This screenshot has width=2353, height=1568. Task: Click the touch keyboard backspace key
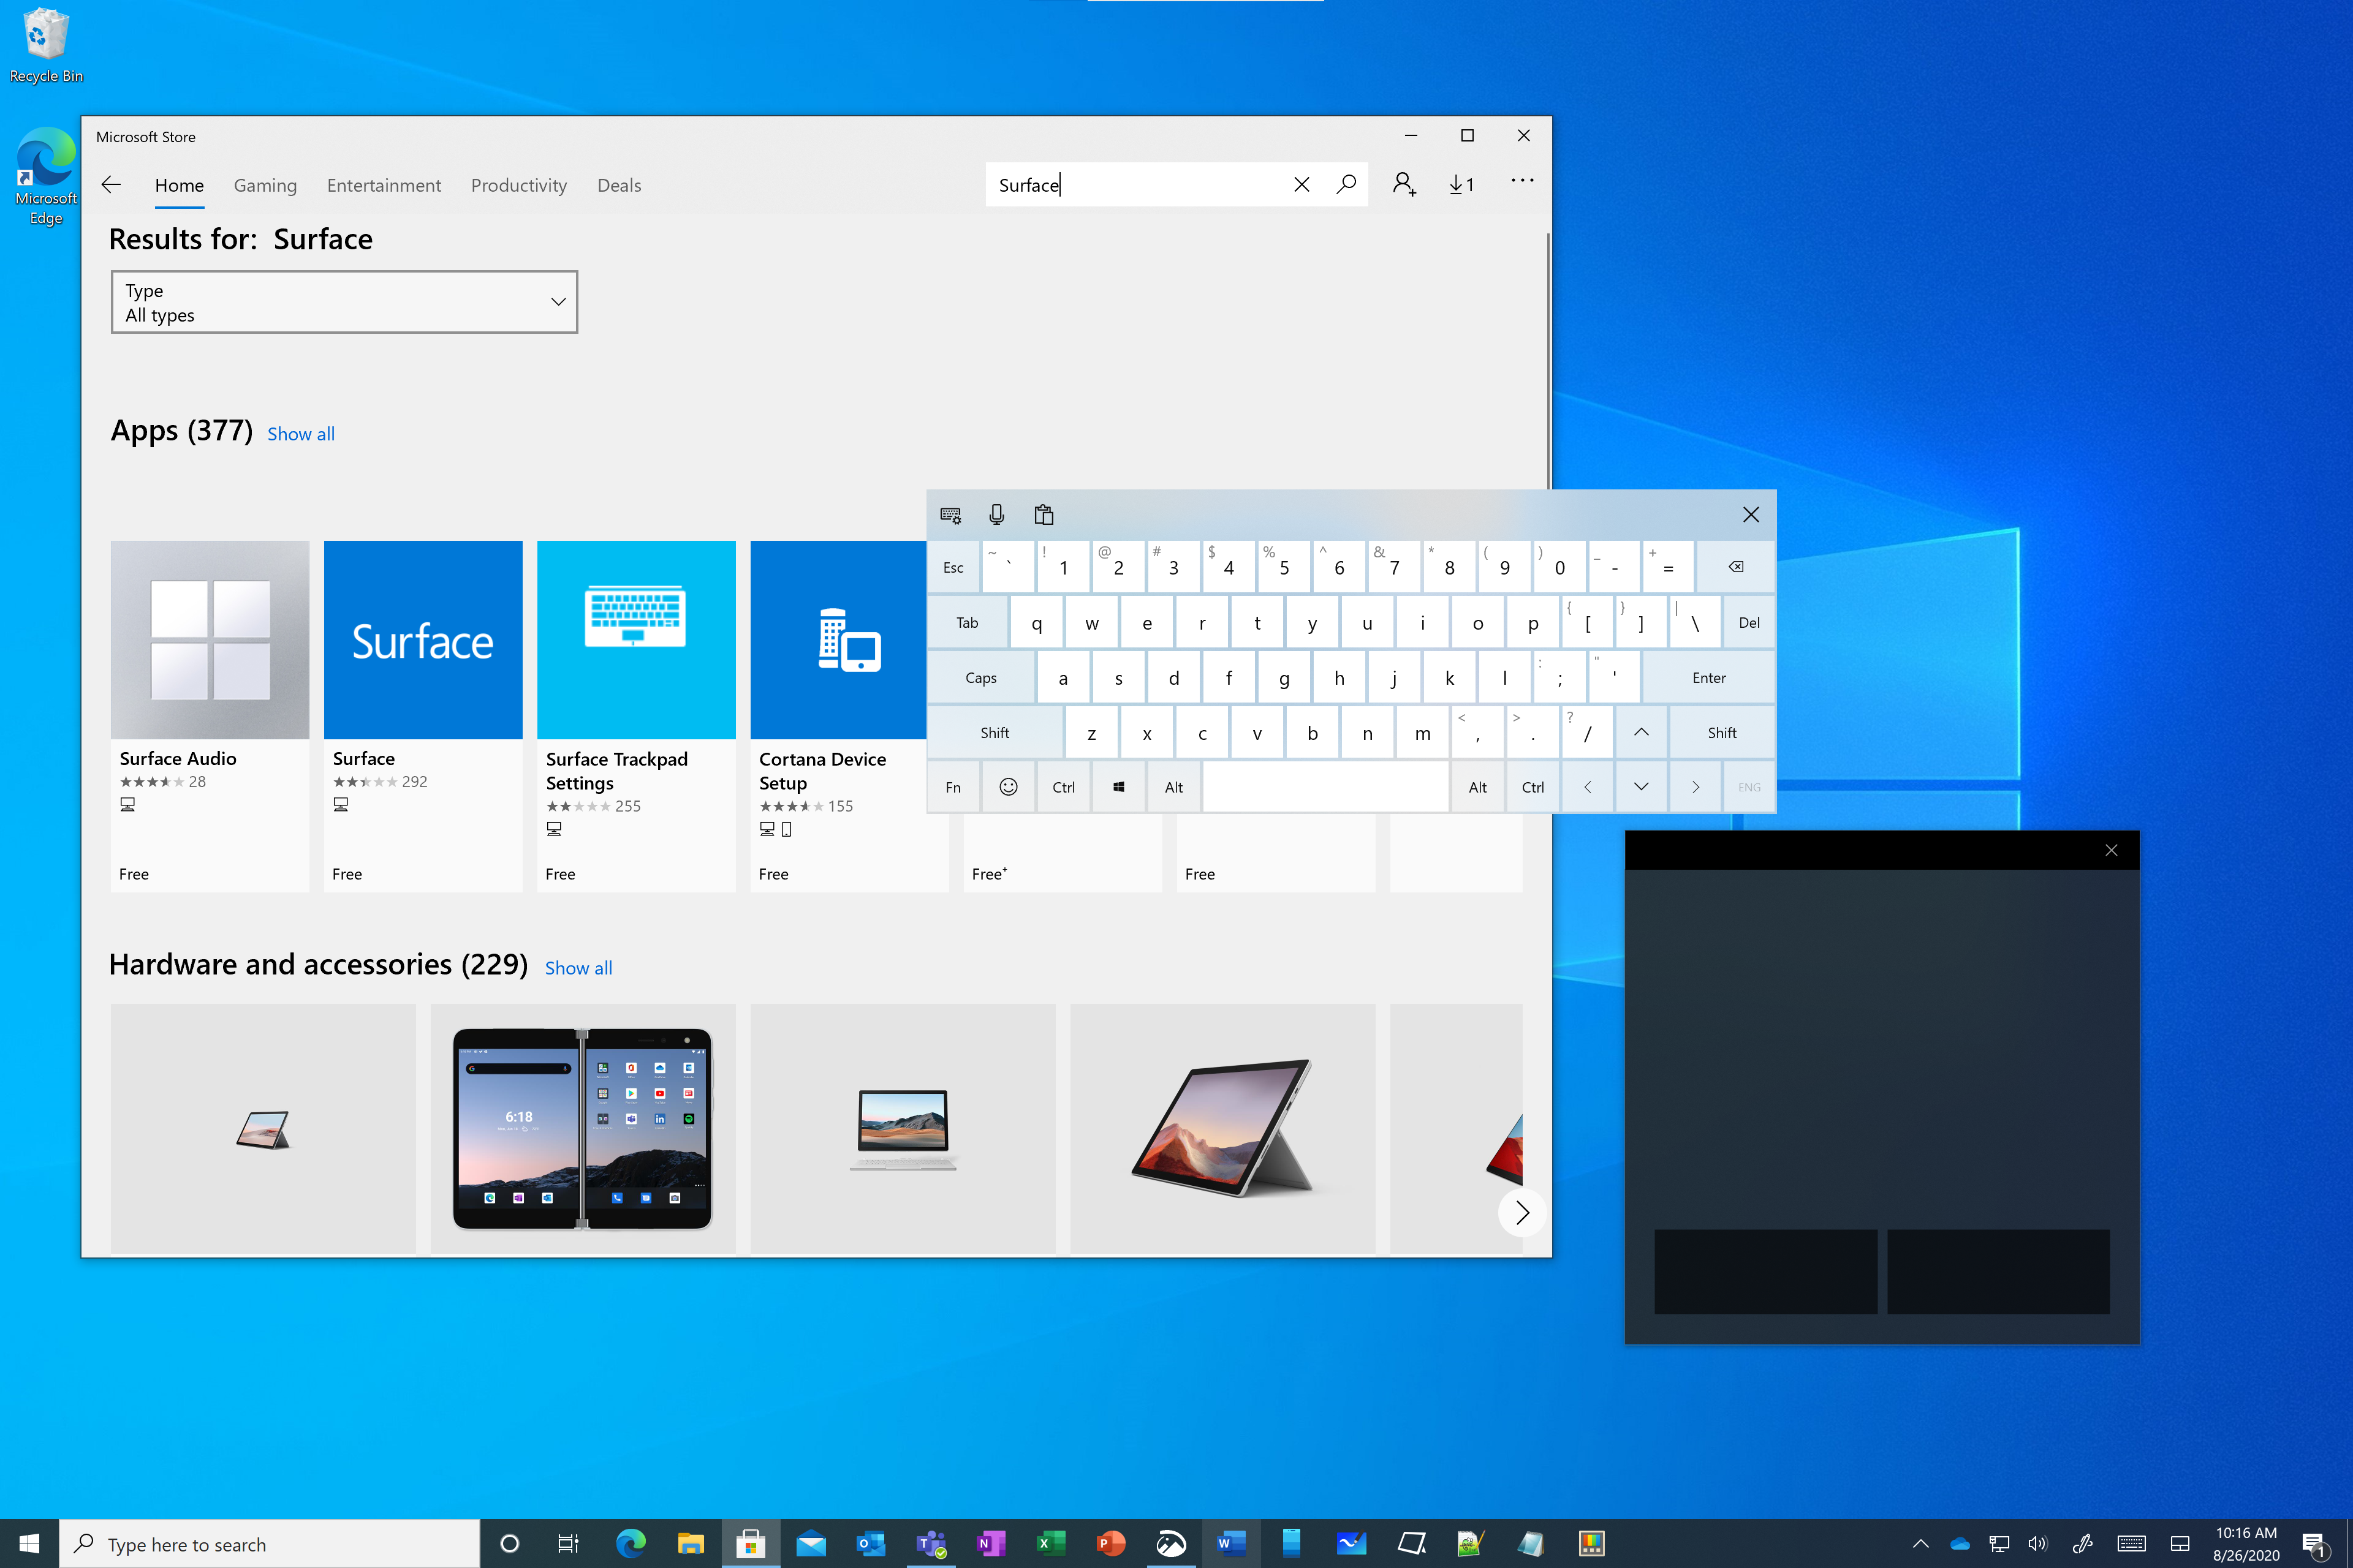[1733, 567]
